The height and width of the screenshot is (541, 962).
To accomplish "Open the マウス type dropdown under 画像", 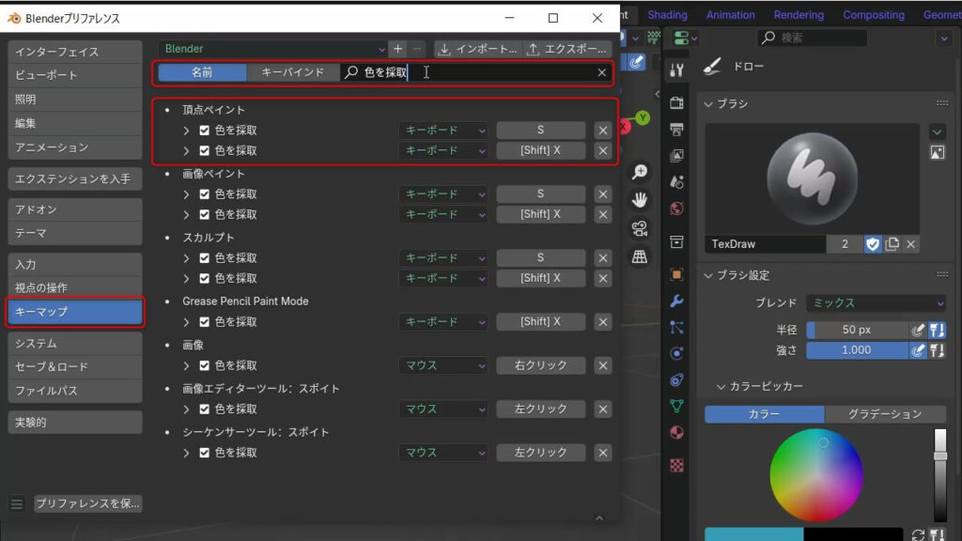I will 444,365.
